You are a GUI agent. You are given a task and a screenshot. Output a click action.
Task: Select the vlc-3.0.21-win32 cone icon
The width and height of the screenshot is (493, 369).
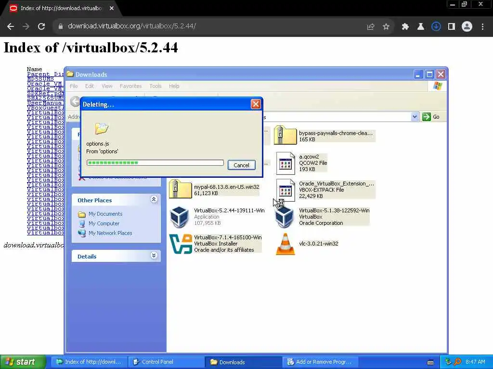point(285,244)
